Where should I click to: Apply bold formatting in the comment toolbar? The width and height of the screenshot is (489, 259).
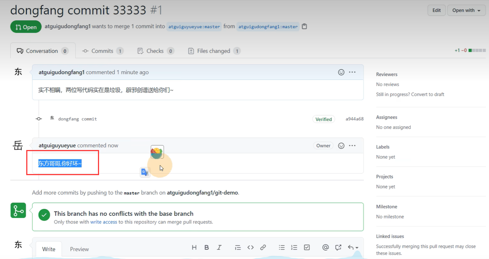click(207, 247)
